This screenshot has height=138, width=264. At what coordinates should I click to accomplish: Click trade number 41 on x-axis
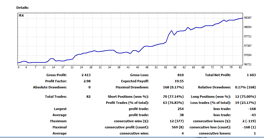128,67
